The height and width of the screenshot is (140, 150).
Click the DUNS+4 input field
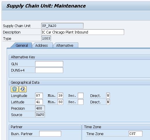(49, 70)
